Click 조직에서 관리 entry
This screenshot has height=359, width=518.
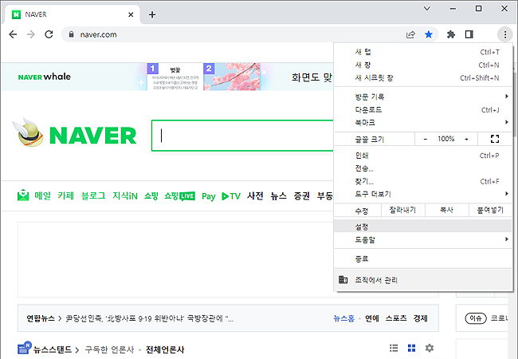pyautogui.click(x=423, y=280)
